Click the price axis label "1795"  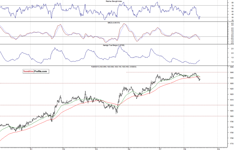click(232, 122)
